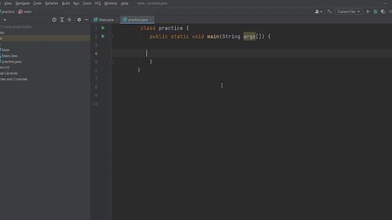This screenshot has width=392, height=220.
Task: Select Main.class in the project tree
Action: pos(10,56)
